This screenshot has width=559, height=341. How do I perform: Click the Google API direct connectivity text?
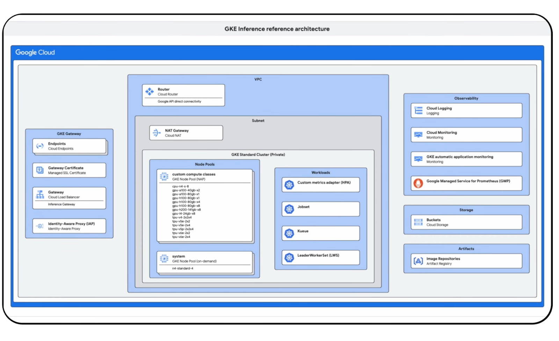(179, 101)
